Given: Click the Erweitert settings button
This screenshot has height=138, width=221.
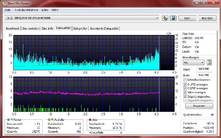Looking at the screenshot, I should 199,106.
